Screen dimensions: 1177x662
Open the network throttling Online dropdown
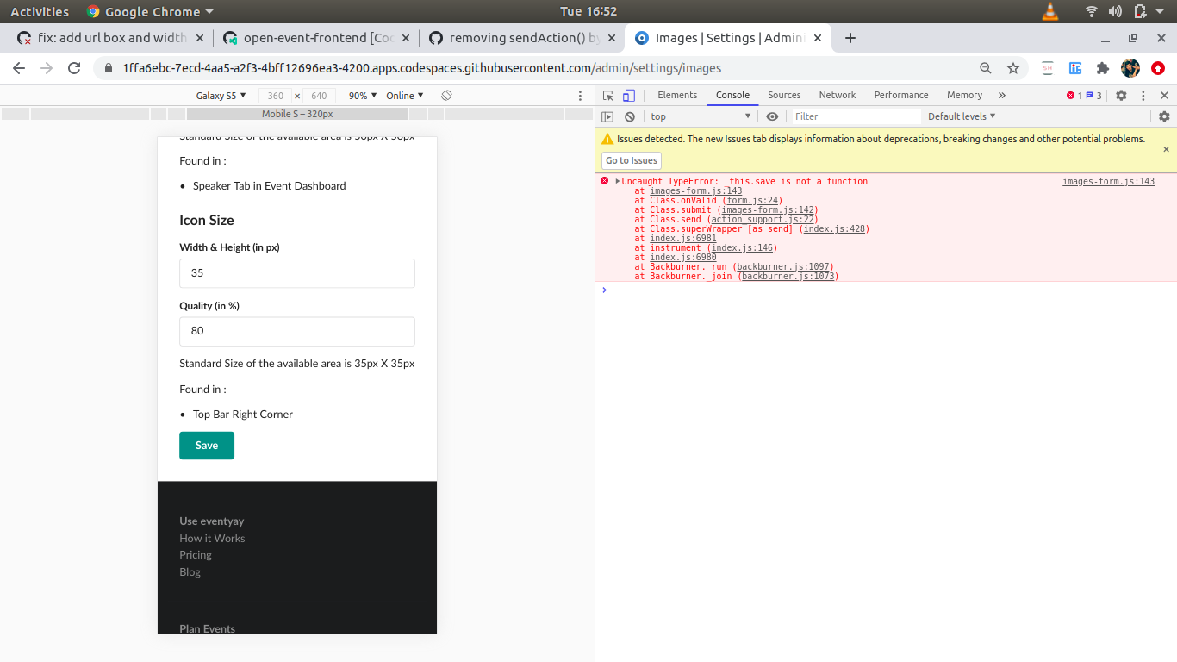click(403, 96)
